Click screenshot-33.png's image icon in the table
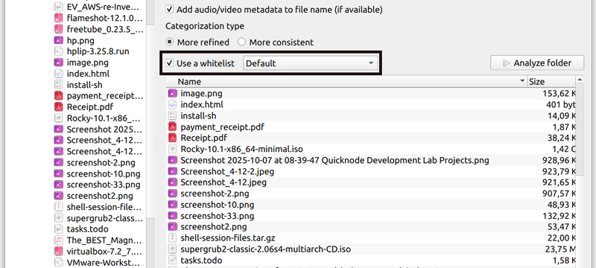Viewport: 596px width, 268px height. tap(173, 216)
